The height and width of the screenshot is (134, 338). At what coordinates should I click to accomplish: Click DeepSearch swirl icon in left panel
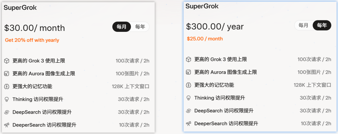[7, 112]
